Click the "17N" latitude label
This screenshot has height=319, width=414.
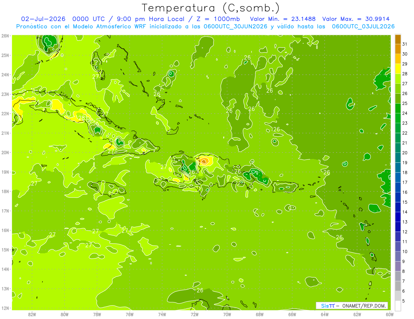(5, 211)
